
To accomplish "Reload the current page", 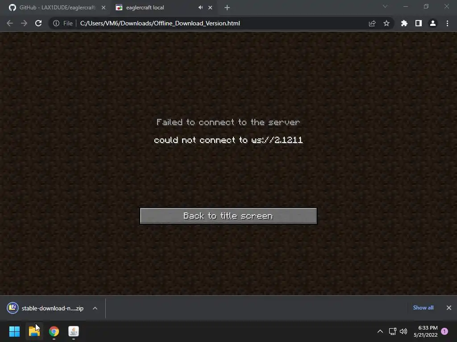I will 38,23.
